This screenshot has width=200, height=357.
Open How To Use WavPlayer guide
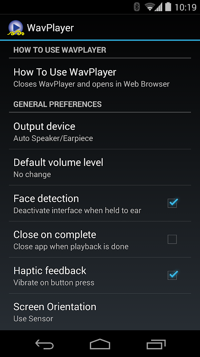[100, 77]
